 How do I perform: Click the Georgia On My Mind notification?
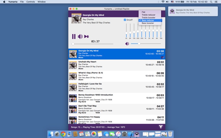click(x=193, y=11)
